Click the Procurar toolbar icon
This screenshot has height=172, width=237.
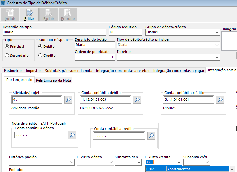[x=68, y=14]
